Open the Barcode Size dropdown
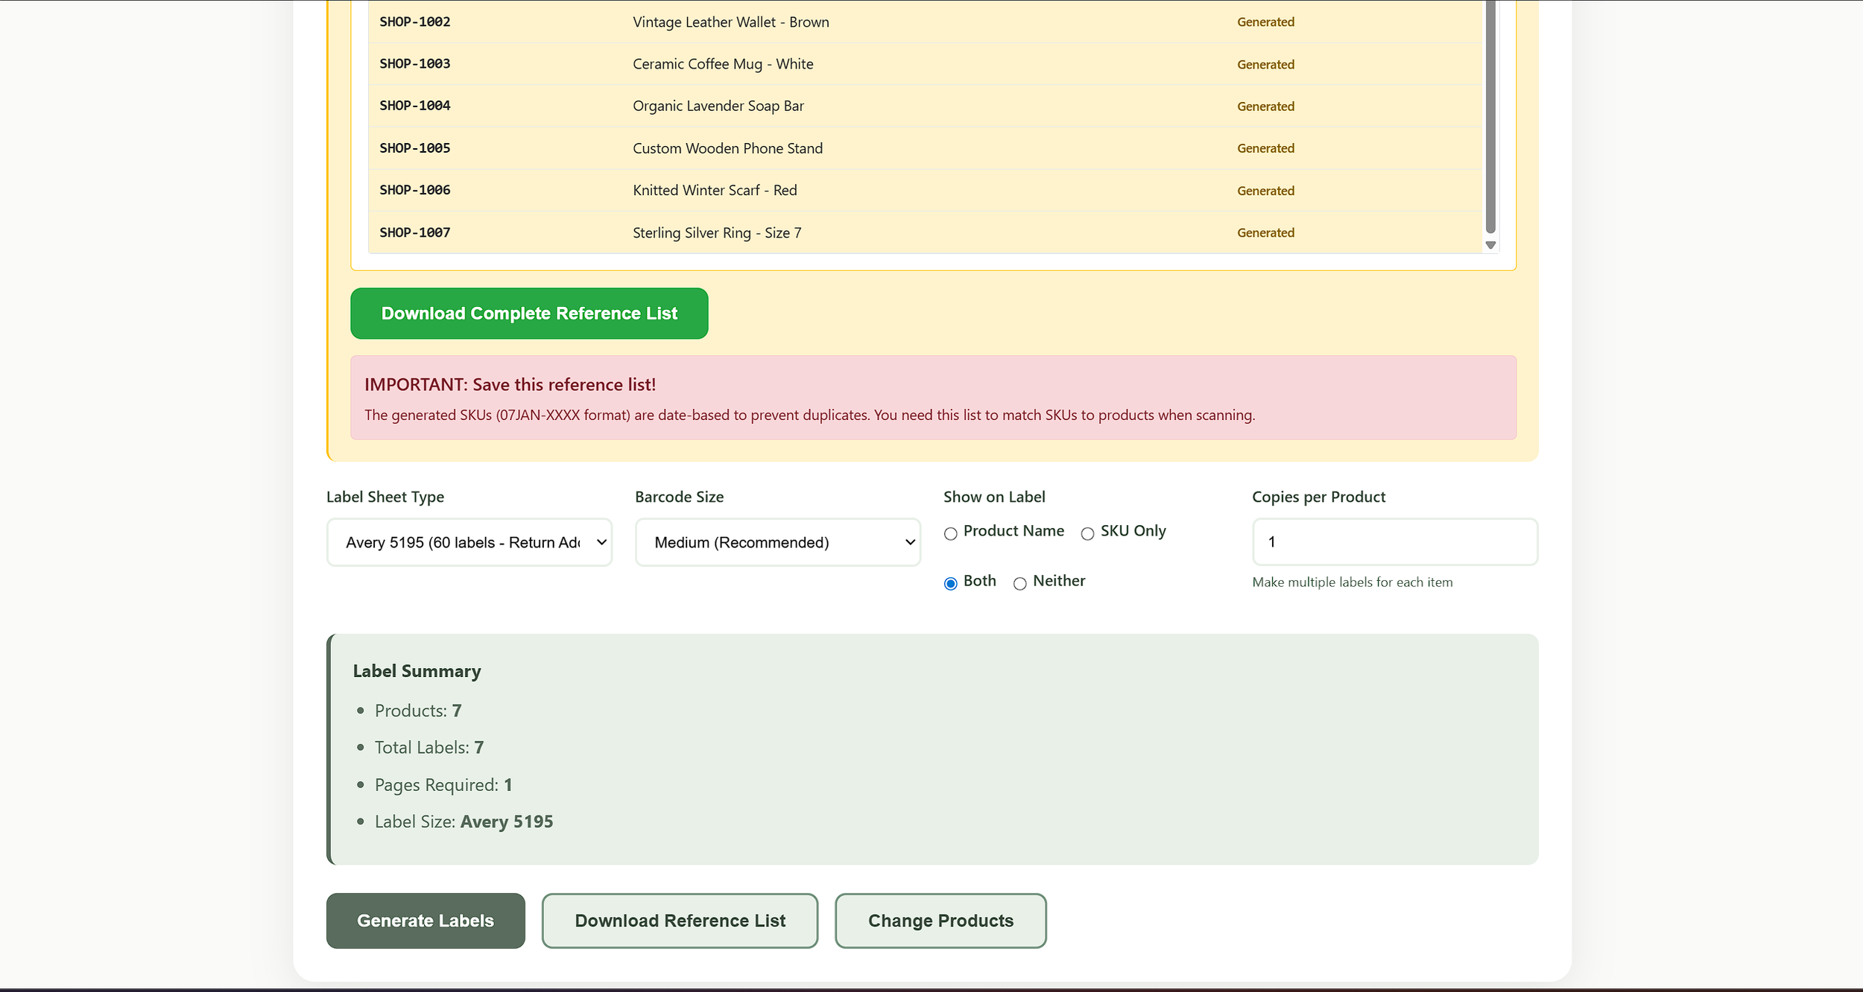 (x=777, y=541)
